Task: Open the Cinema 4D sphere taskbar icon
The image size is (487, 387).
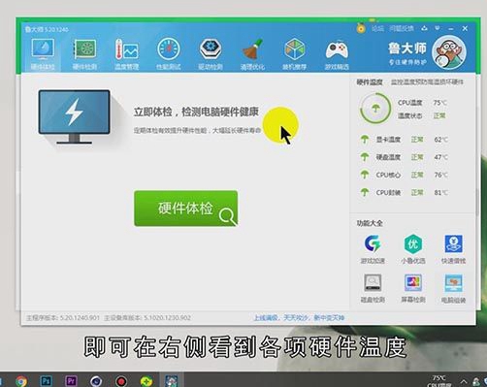Action: click(96, 381)
